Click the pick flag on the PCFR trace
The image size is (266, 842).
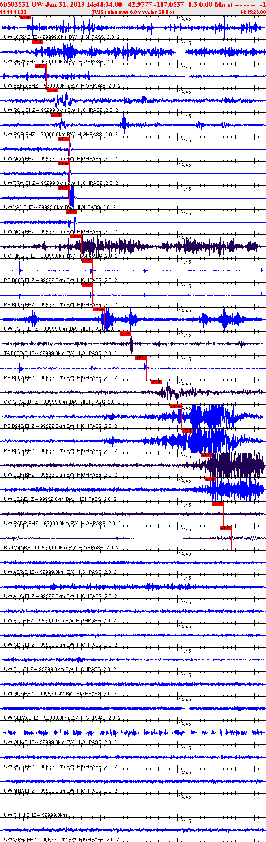pyautogui.click(x=99, y=309)
